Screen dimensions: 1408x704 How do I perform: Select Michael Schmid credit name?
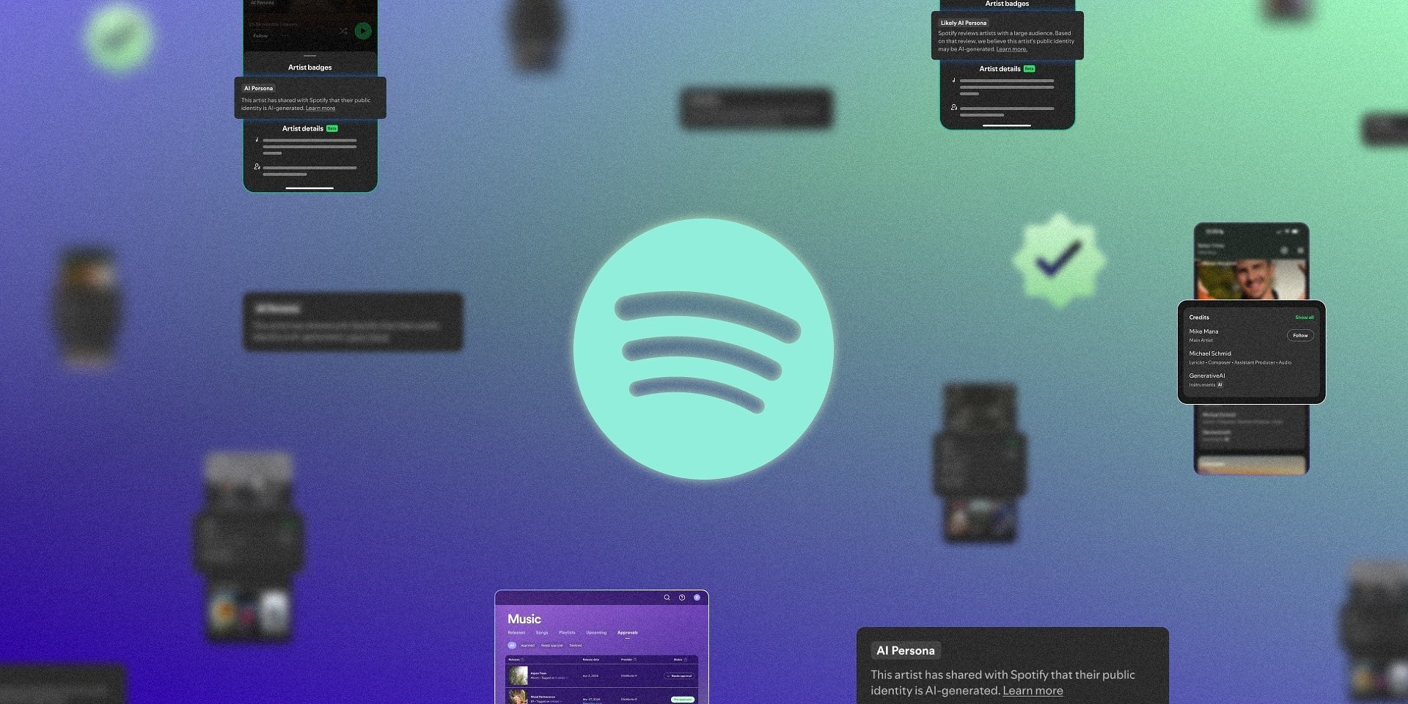click(1210, 353)
